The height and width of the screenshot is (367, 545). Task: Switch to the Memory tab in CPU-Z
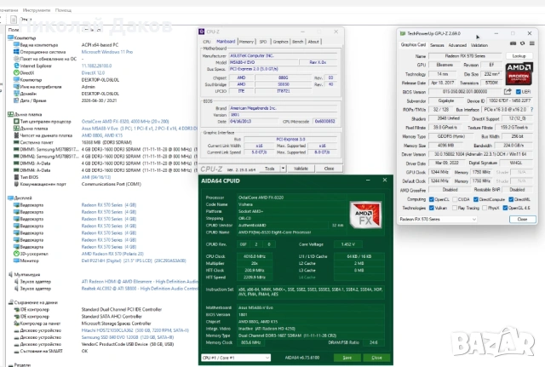pyautogui.click(x=246, y=42)
